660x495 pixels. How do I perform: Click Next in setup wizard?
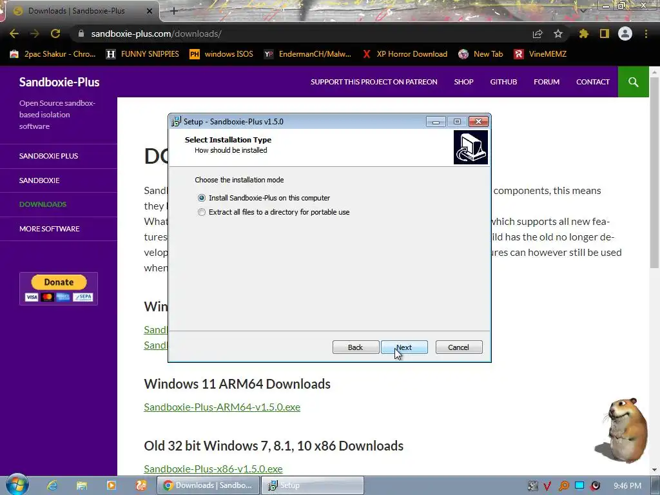point(404,347)
